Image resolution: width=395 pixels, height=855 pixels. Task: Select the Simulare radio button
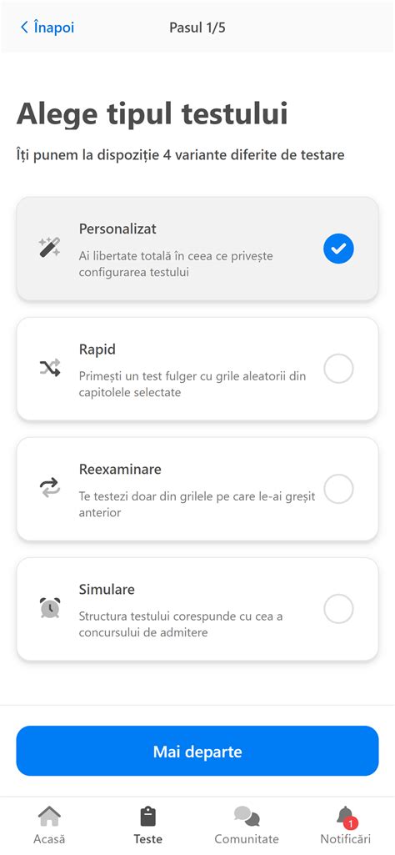[x=338, y=609]
